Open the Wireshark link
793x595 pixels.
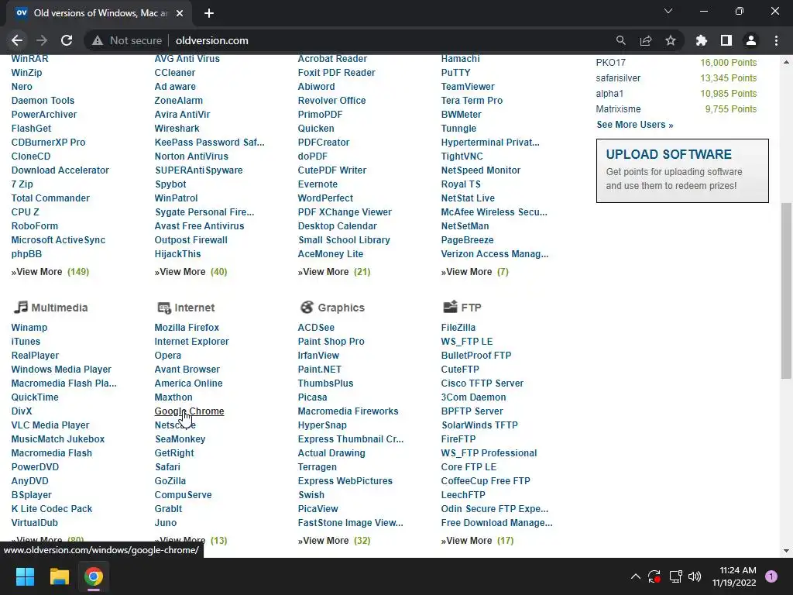[177, 129]
